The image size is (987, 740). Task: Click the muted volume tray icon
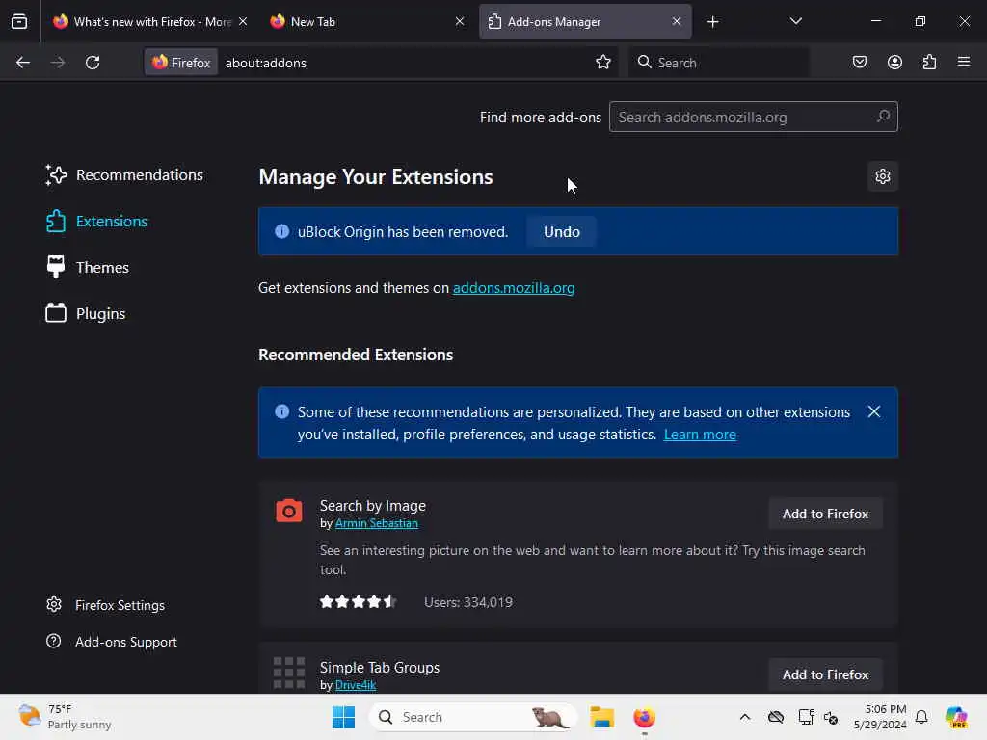tap(831, 717)
